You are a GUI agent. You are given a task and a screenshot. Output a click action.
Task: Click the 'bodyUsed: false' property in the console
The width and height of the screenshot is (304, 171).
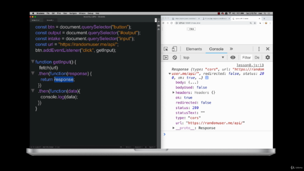[191, 87]
